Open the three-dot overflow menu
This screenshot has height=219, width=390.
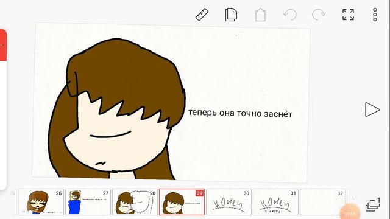(375, 15)
